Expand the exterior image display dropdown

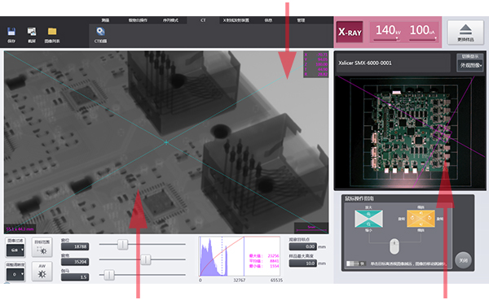point(470,65)
